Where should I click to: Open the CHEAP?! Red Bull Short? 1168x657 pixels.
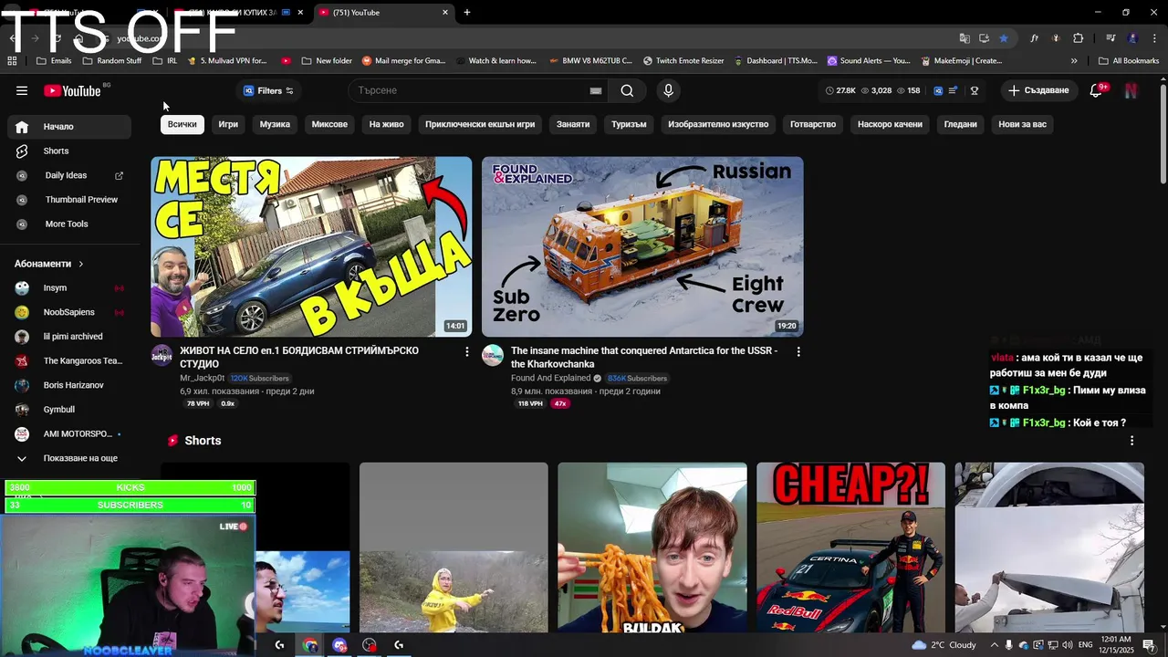(850, 547)
